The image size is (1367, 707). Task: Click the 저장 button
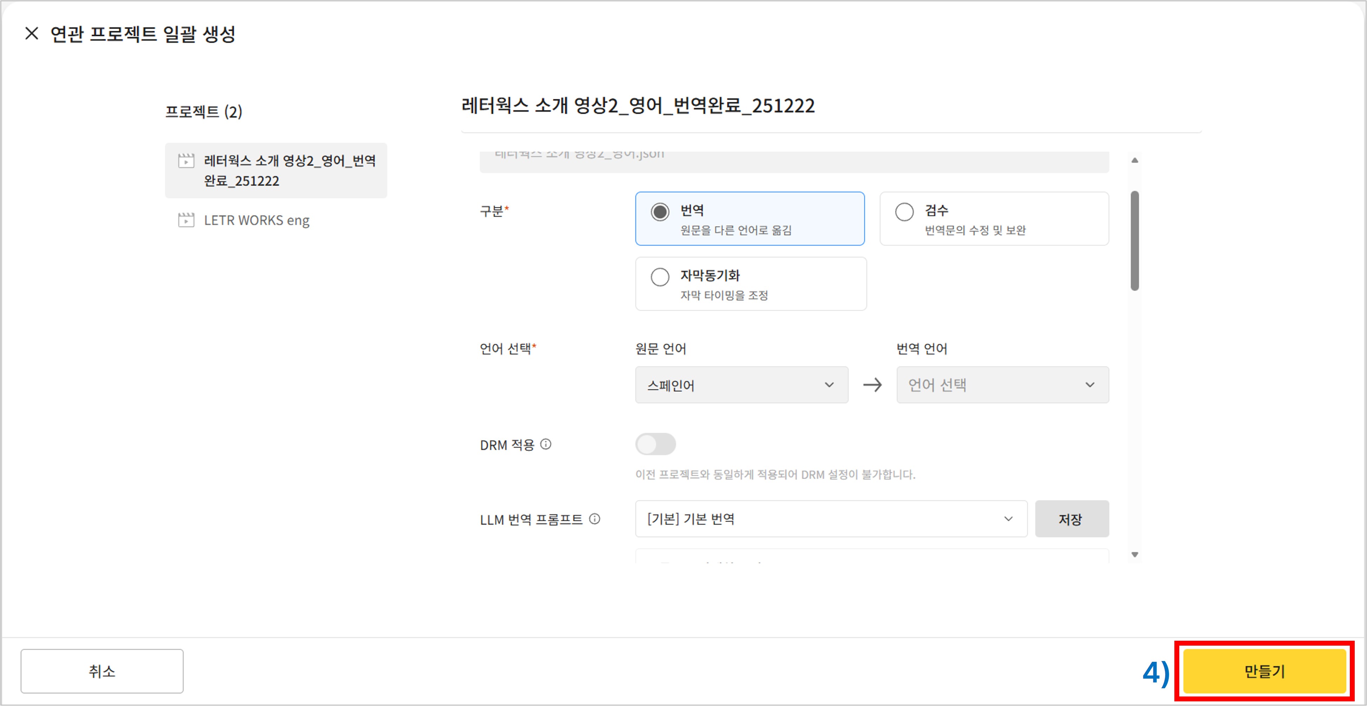tap(1071, 519)
